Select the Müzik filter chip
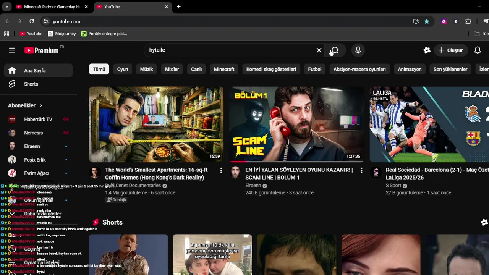489x275 pixels. tap(146, 69)
